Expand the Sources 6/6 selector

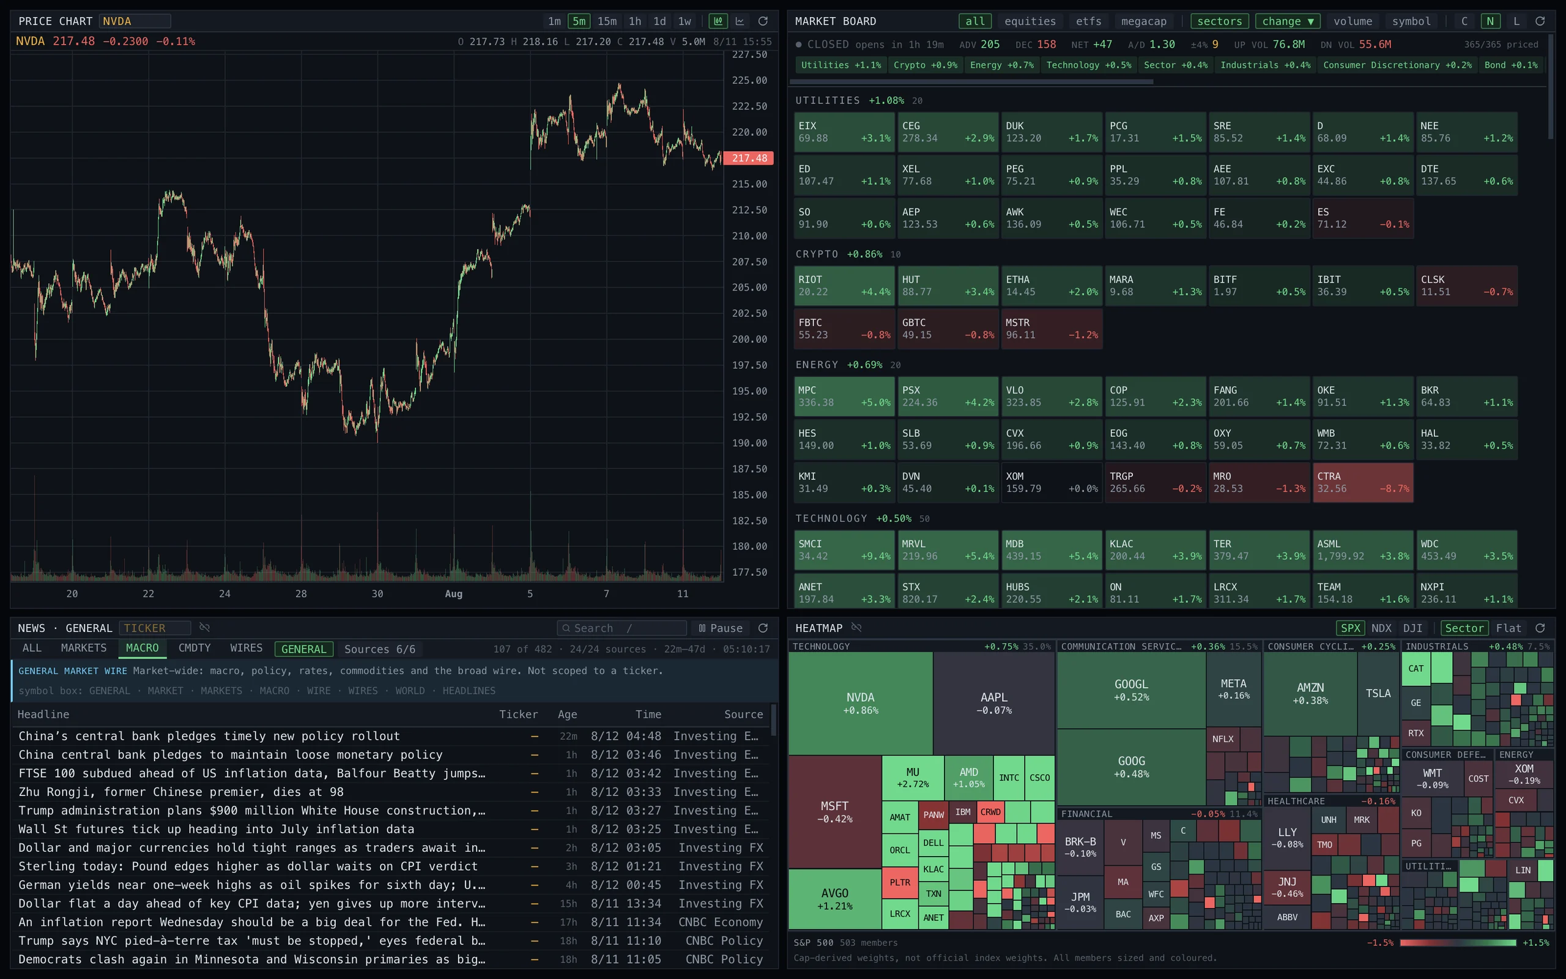coord(380,649)
